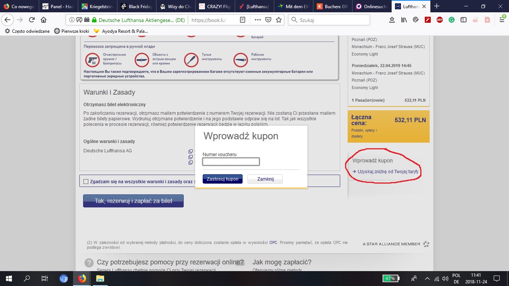Save page to Pocket
This screenshot has height=286, width=509.
pyautogui.click(x=268, y=20)
